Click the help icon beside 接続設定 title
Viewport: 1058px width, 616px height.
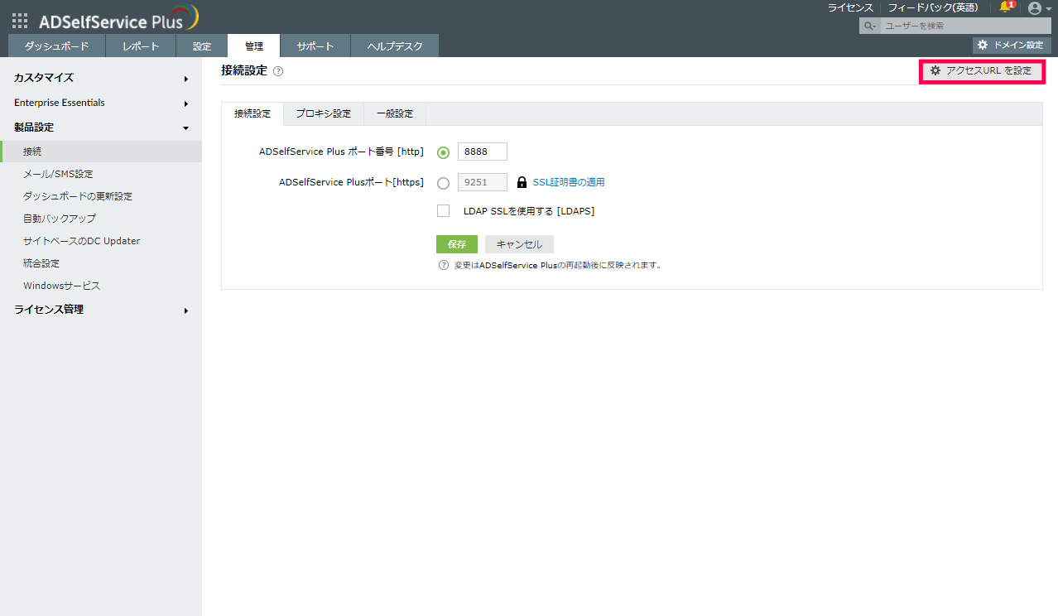click(x=278, y=71)
